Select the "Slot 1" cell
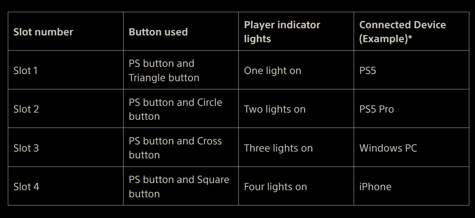This screenshot has width=475, height=218. coord(26,70)
